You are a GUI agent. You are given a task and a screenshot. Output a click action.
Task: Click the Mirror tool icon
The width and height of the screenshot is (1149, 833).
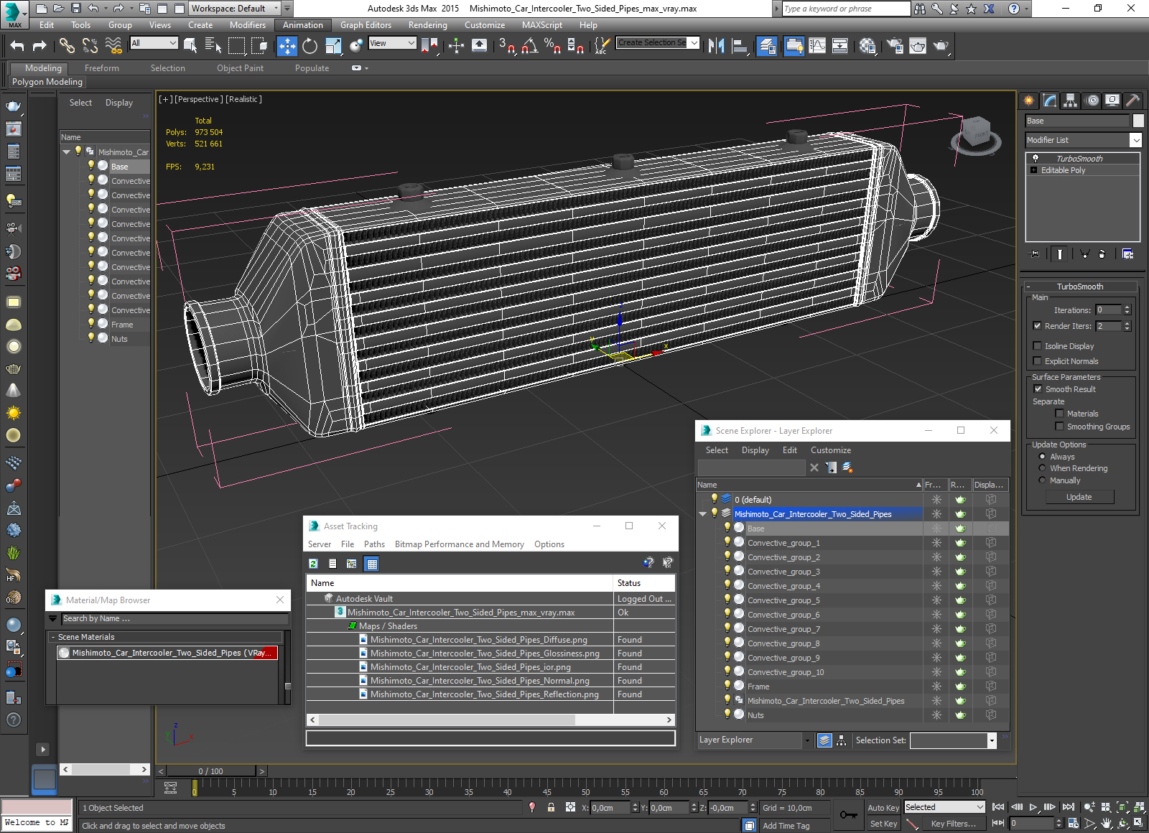point(716,46)
